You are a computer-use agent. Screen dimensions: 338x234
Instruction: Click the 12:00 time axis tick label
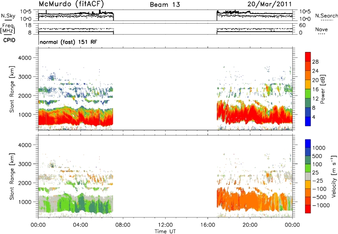tap(165, 225)
